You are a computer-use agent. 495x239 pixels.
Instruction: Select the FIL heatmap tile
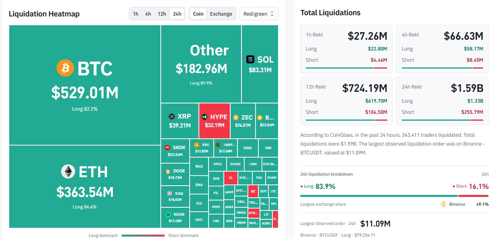pos(216,193)
